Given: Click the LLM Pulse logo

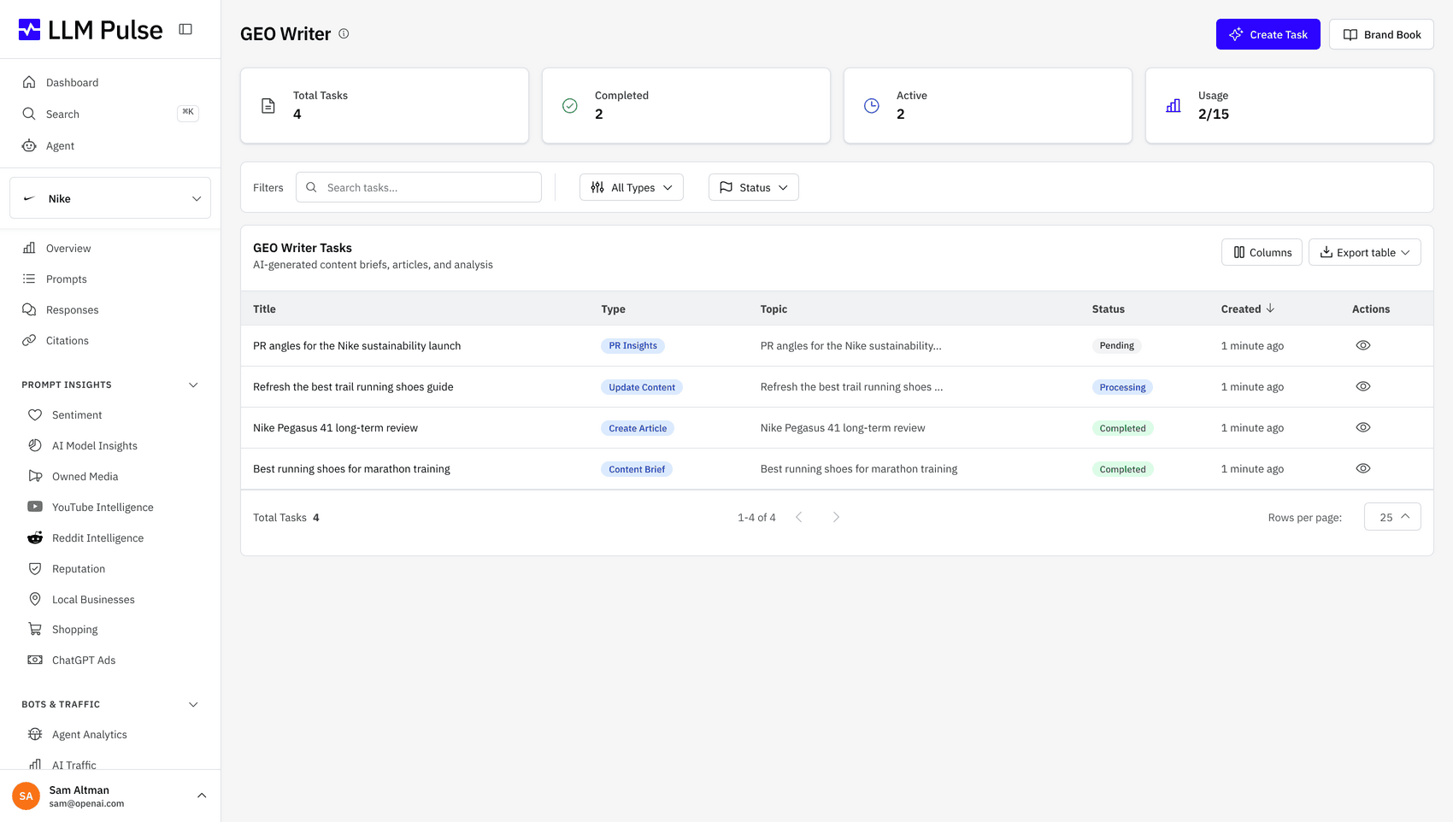Looking at the screenshot, I should coord(91,30).
